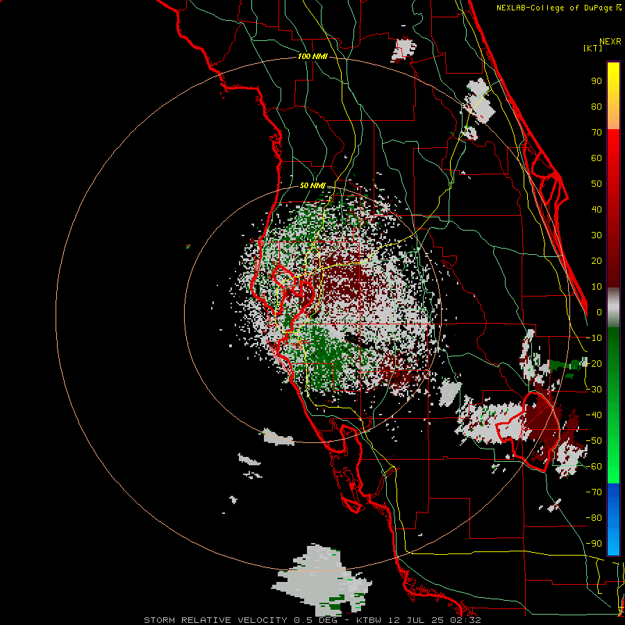Click the 0.5 DEG elevation text
Screen dimensions: 625x625
pos(316,620)
